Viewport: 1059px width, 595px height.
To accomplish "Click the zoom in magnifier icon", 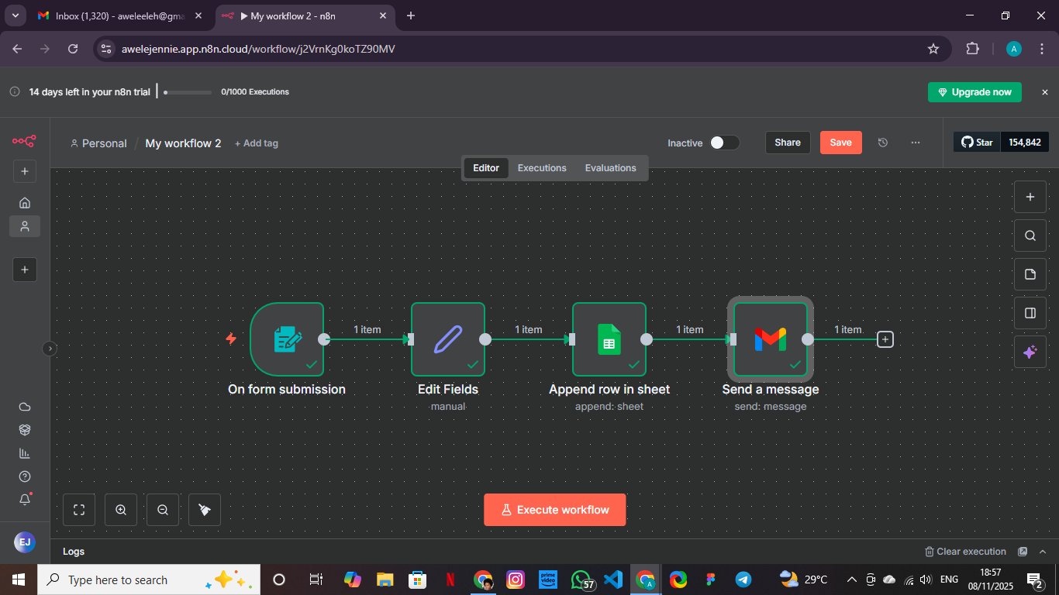I will point(121,510).
